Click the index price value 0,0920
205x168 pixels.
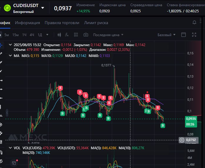(x=104, y=11)
